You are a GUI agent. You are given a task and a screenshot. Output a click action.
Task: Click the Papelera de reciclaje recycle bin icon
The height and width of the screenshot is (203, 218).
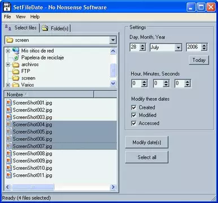[x=16, y=58]
